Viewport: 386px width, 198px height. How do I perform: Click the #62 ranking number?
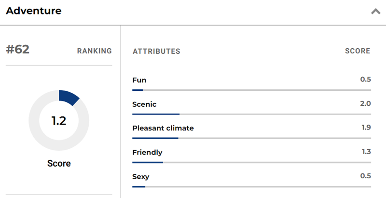click(17, 50)
